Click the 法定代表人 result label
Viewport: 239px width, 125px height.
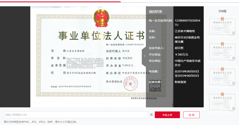click(157, 48)
